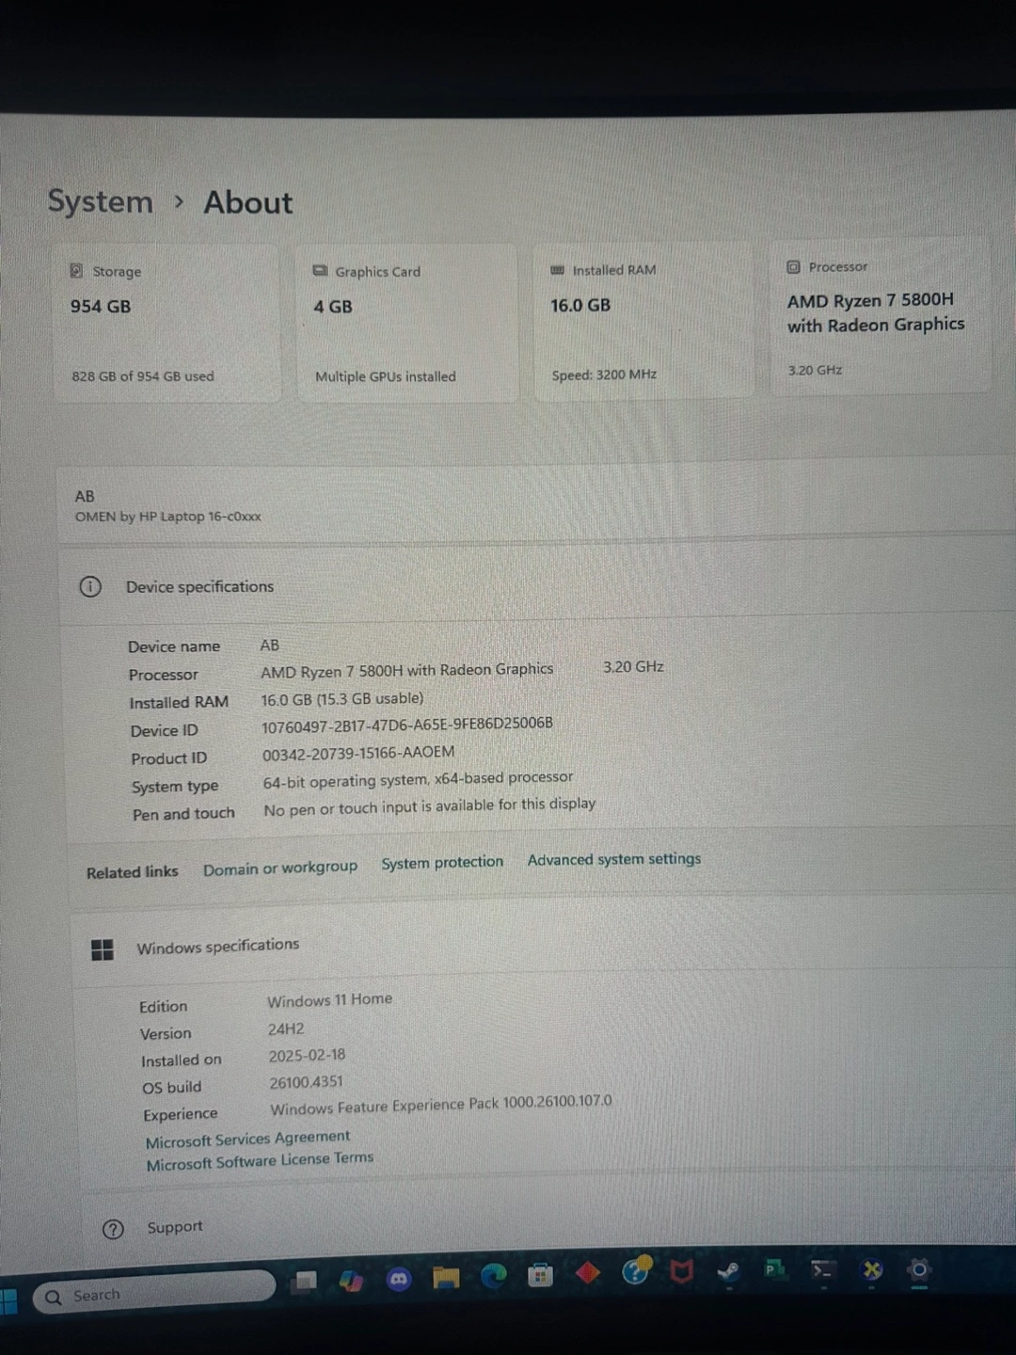This screenshot has height=1355, width=1016.
Task: Open Advanced system settings link
Action: coord(614,859)
